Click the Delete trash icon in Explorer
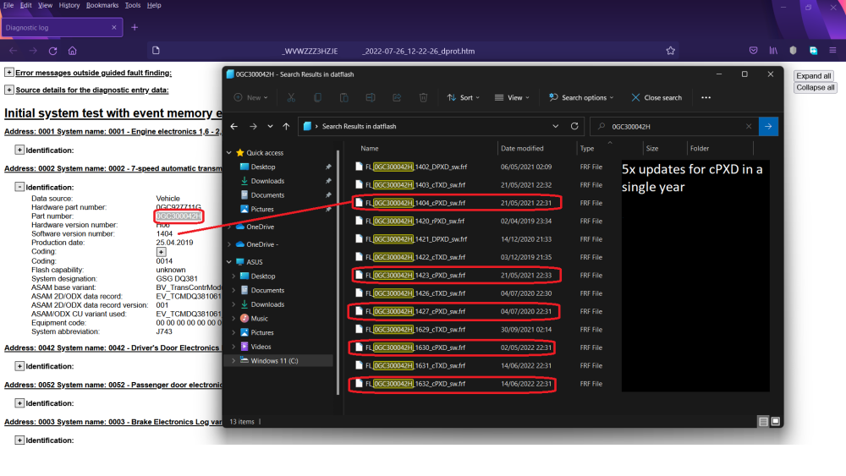846x476 pixels. 424,97
